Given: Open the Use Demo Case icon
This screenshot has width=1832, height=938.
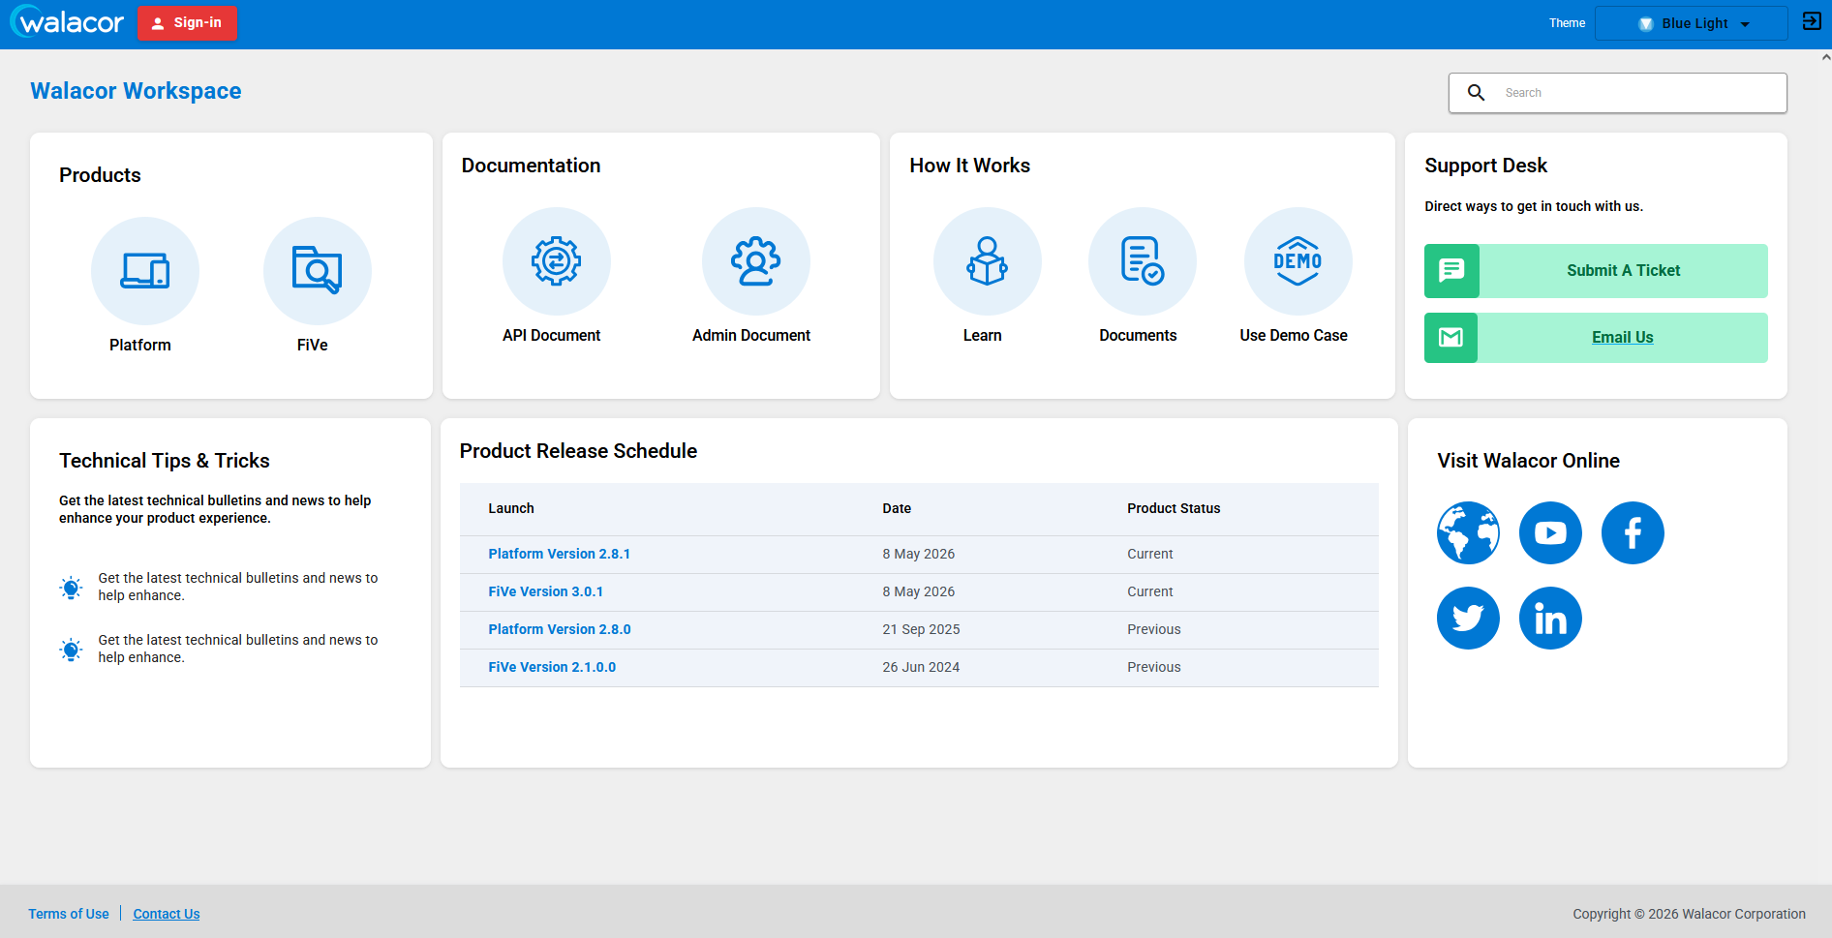Looking at the screenshot, I should coord(1298,261).
